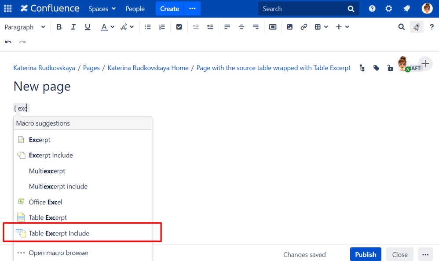The width and height of the screenshot is (439, 261).
Task: Click the editor avatar with green A badge
Action: point(403,64)
